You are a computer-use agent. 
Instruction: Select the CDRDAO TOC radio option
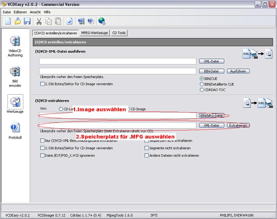click(x=202, y=90)
